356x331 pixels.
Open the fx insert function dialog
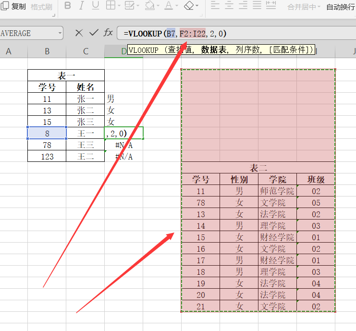coord(108,33)
